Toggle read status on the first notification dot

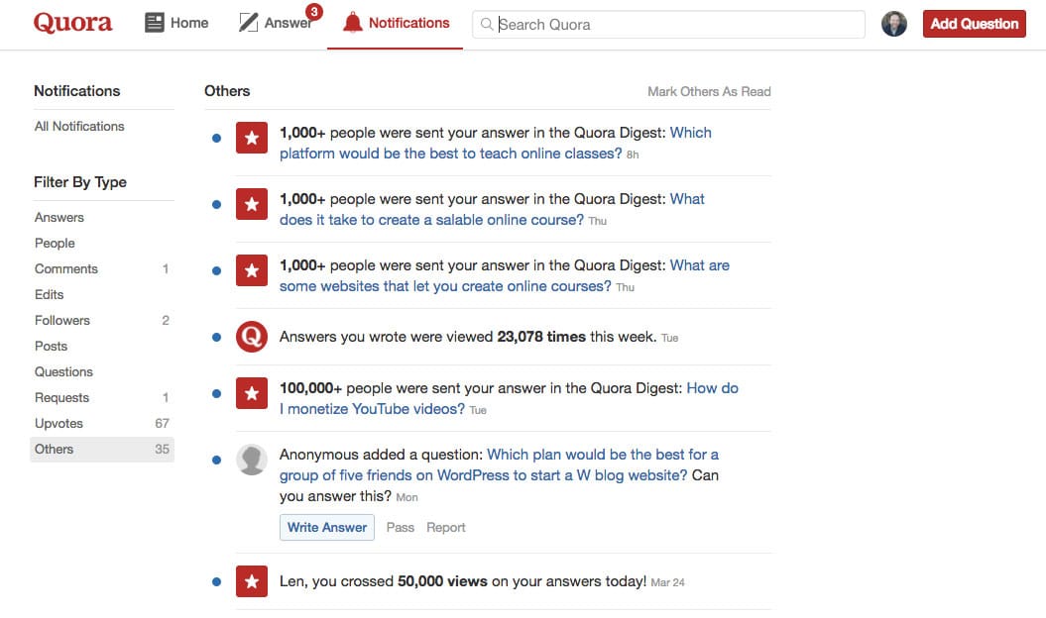[216, 138]
